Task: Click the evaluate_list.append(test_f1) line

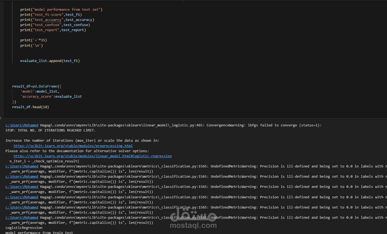Action: [50, 61]
